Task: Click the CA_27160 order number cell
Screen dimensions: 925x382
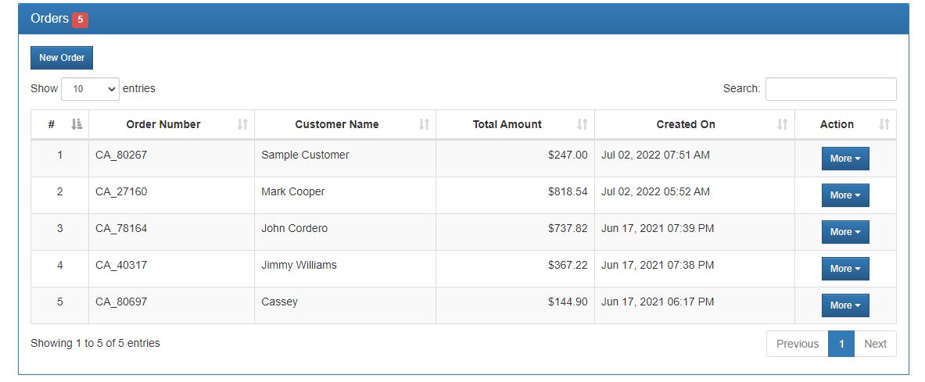Action: [x=121, y=192]
